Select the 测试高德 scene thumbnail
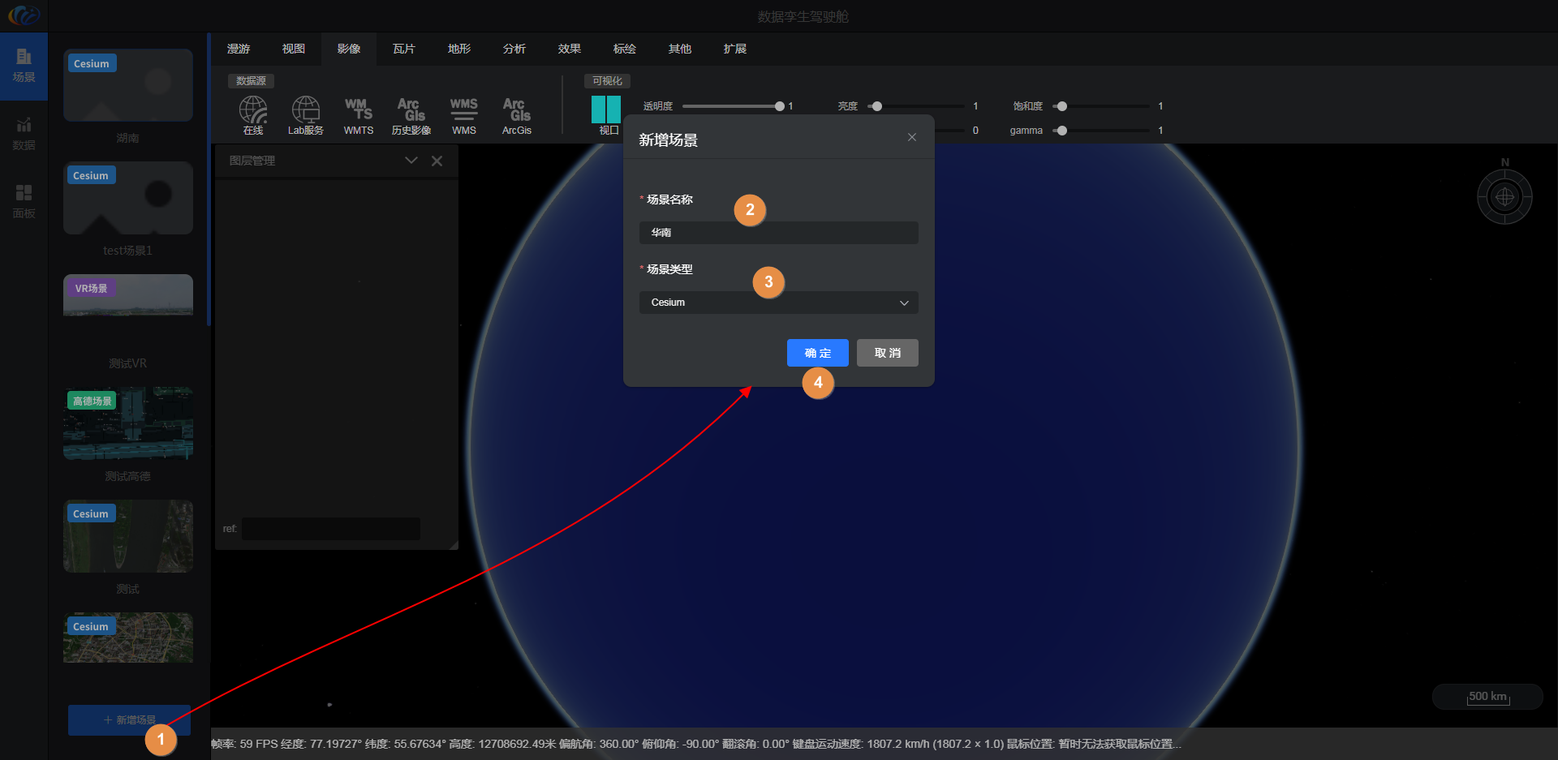 (x=128, y=423)
